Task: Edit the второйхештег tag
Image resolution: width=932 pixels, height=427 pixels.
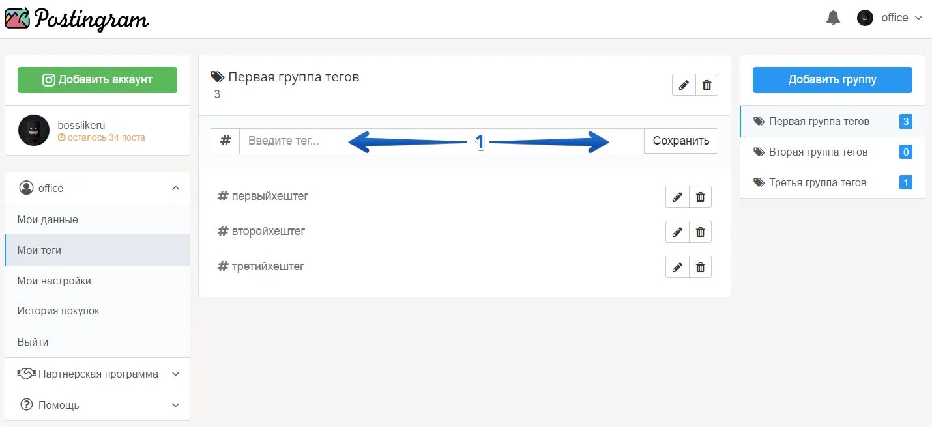Action: pyautogui.click(x=677, y=232)
